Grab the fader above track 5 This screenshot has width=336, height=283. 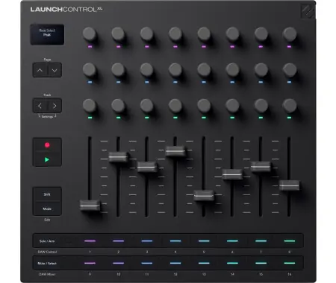point(204,195)
